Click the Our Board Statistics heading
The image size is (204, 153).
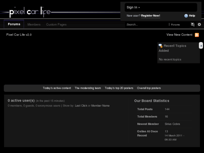pos(152,101)
